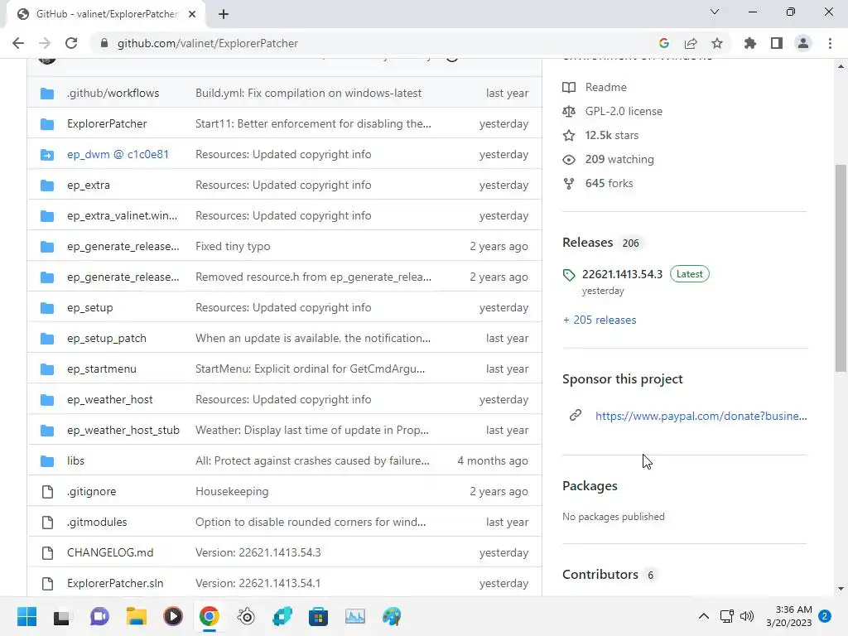
Task: Open 'Start11: Better enforcement' commit message
Action: [x=313, y=124]
